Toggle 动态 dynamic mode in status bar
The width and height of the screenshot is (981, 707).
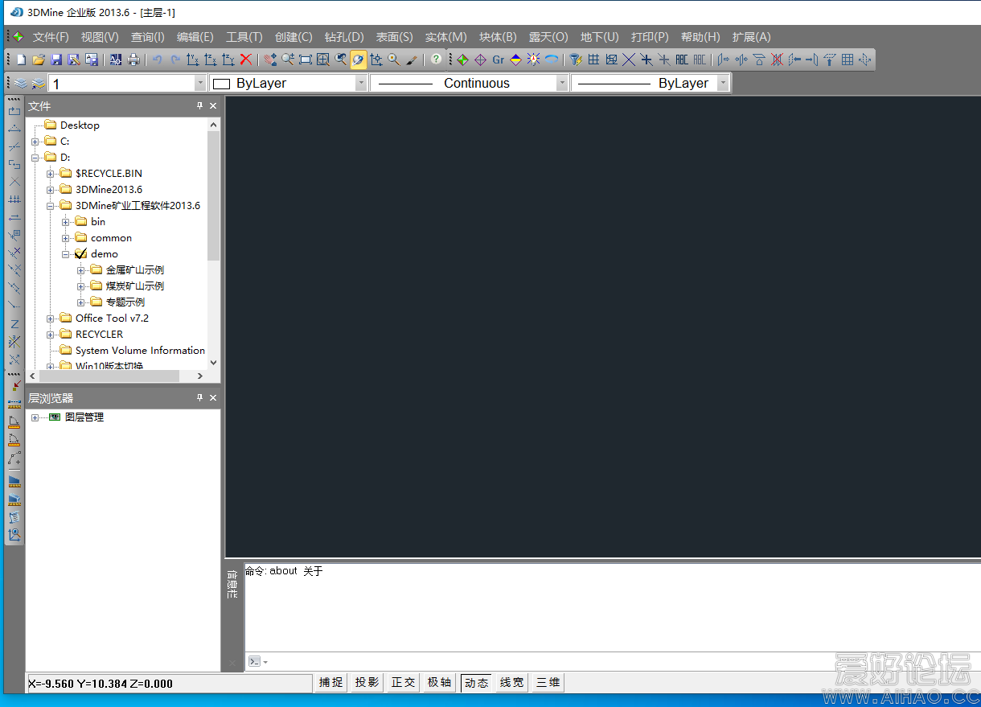(x=476, y=683)
